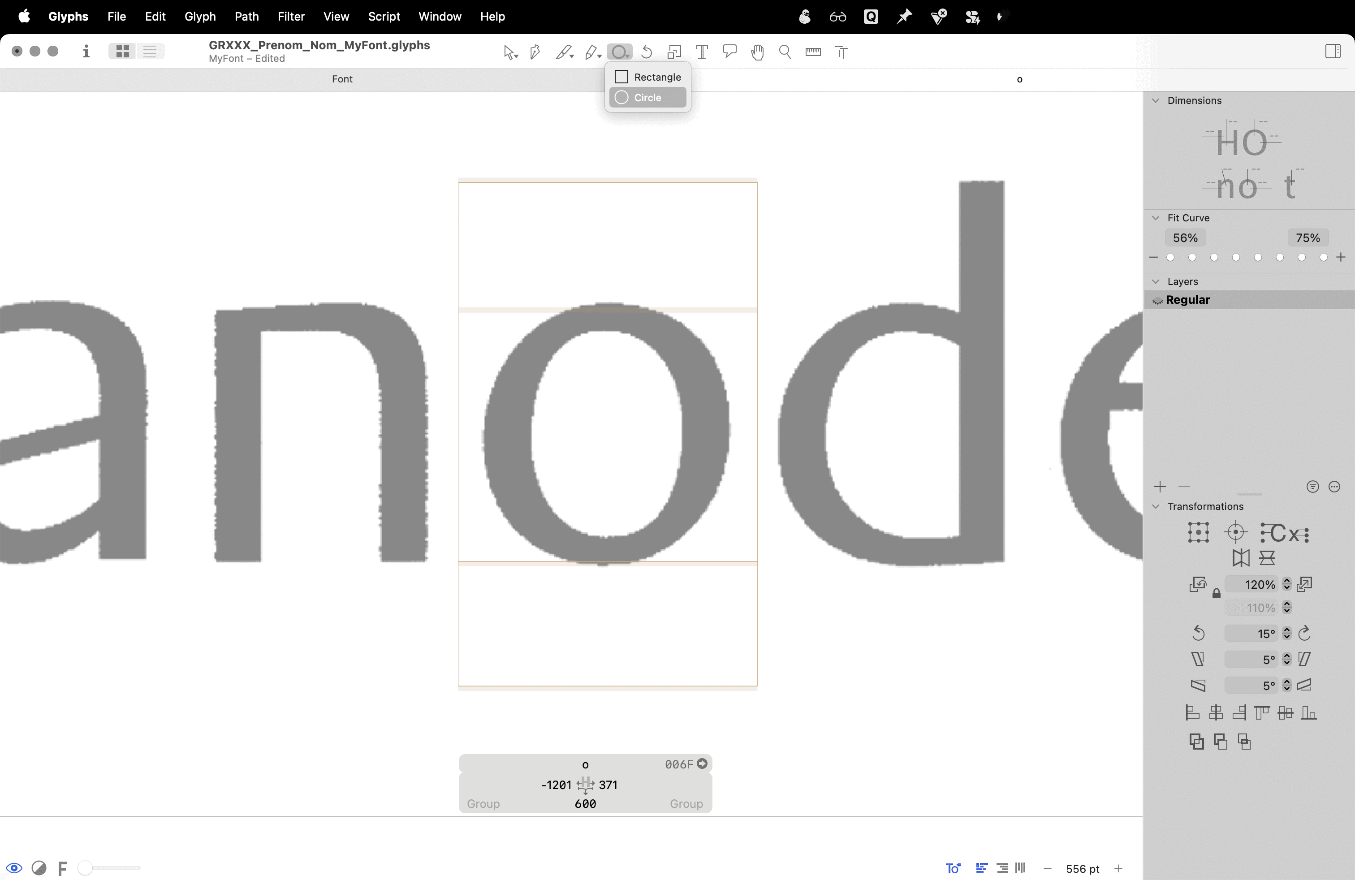Click the 56% Fit Curve button
The width and height of the screenshot is (1355, 880).
(1185, 238)
